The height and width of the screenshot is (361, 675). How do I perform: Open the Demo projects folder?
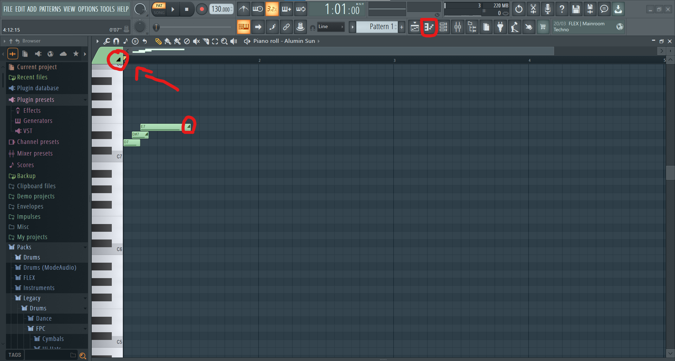(x=47, y=196)
